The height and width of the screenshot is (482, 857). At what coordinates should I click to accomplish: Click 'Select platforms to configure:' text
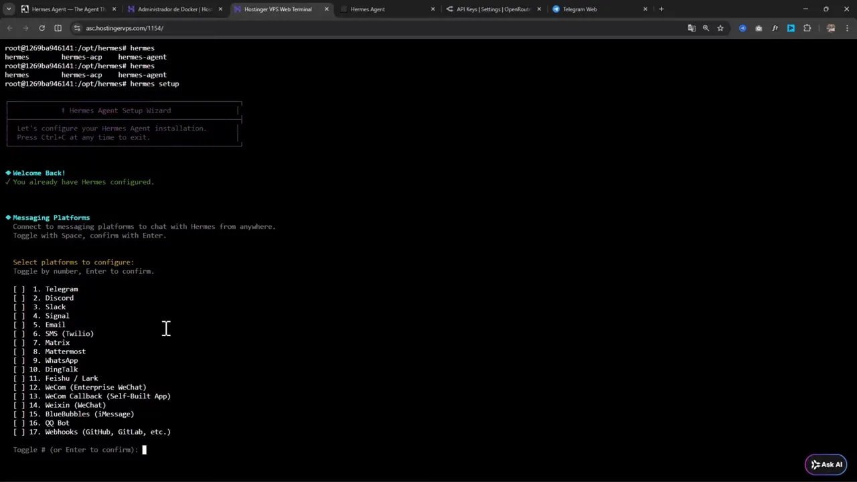coord(74,262)
